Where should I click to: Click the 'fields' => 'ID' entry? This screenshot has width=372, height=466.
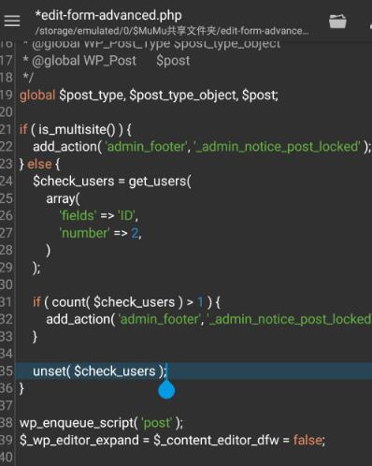[x=98, y=215]
